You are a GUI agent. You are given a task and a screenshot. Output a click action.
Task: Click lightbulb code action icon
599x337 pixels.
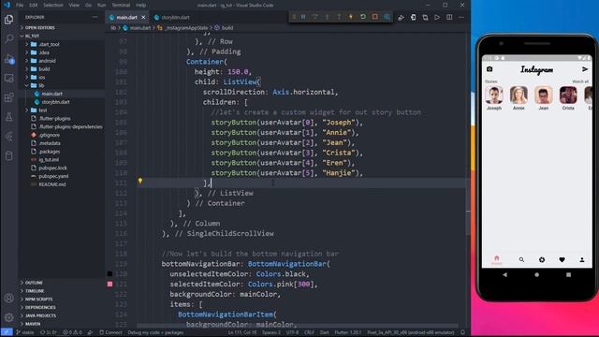[x=140, y=181]
